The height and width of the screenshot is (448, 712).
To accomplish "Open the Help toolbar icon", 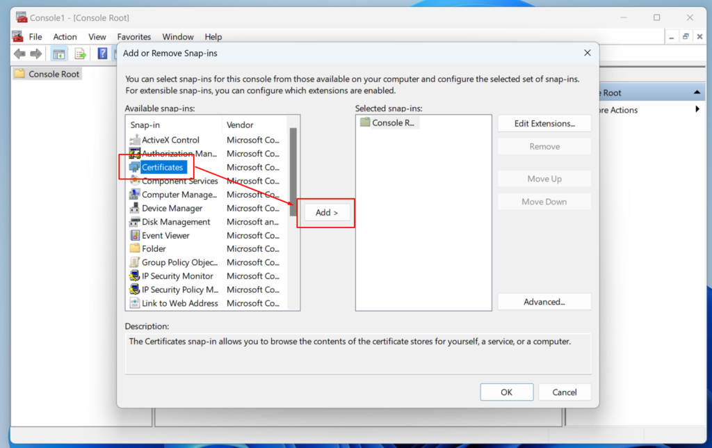I will click(x=102, y=54).
